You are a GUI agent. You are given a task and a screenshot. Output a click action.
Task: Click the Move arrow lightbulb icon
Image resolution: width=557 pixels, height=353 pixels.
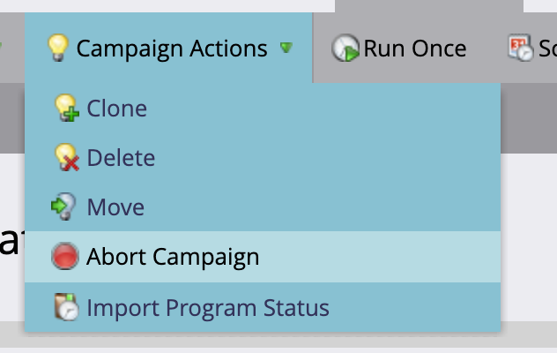64,207
